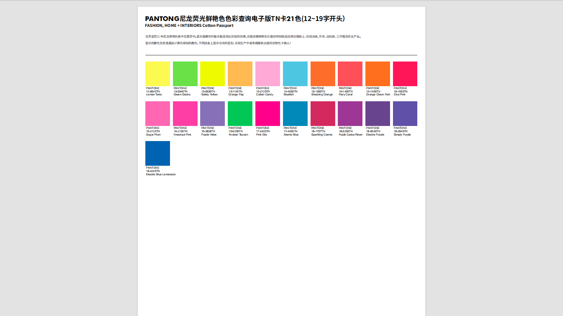Click the "Cotton Candy" name label
The image size is (563, 316).
tap(265, 95)
